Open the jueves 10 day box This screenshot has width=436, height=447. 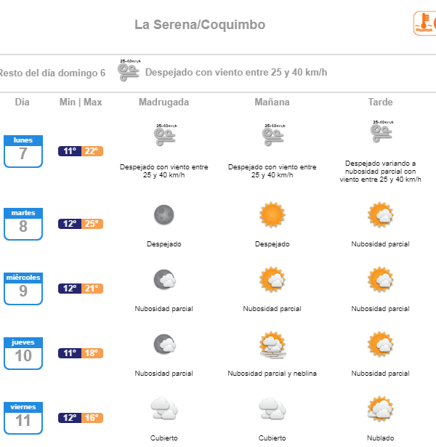(x=23, y=353)
